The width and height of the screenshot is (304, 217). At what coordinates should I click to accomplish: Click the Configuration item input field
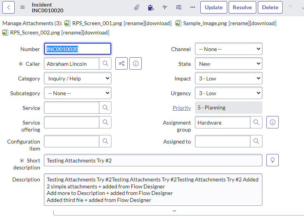coord(71,141)
